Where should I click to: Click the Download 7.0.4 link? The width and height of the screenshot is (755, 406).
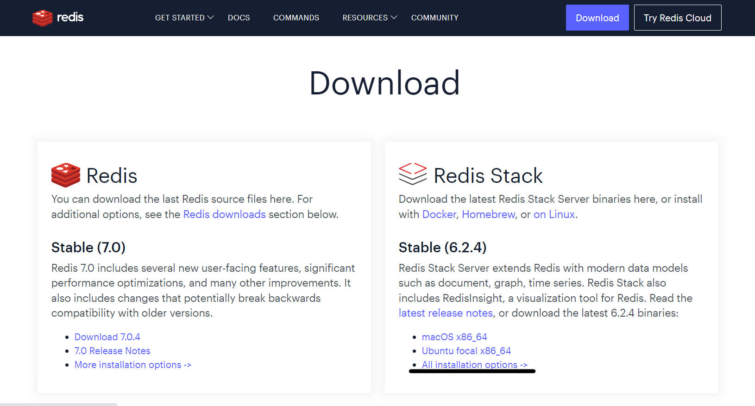[x=107, y=337]
